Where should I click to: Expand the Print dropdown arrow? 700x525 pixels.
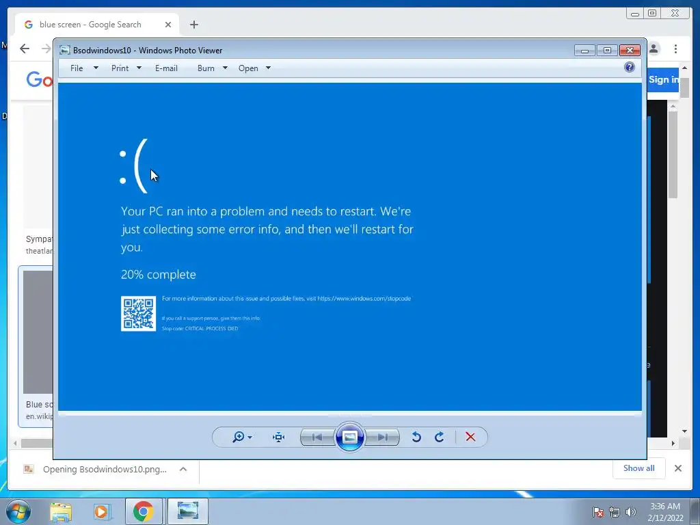click(x=139, y=68)
